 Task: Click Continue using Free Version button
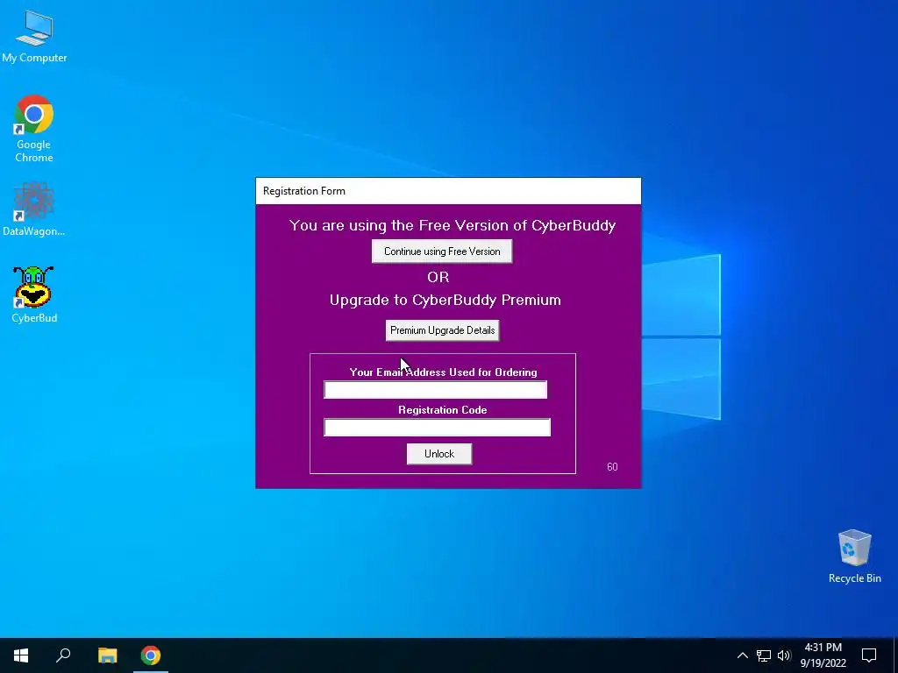point(442,251)
